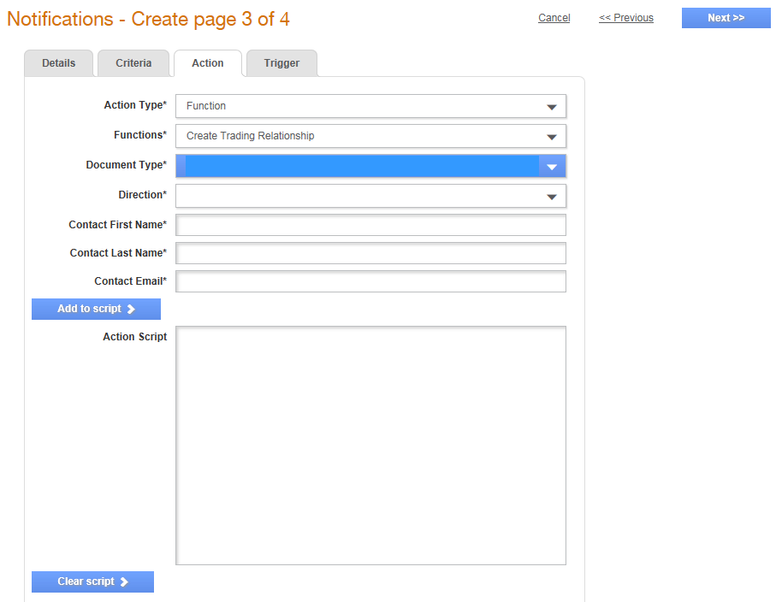
Task: Click the Document Type dropdown arrow
Action: click(x=552, y=167)
